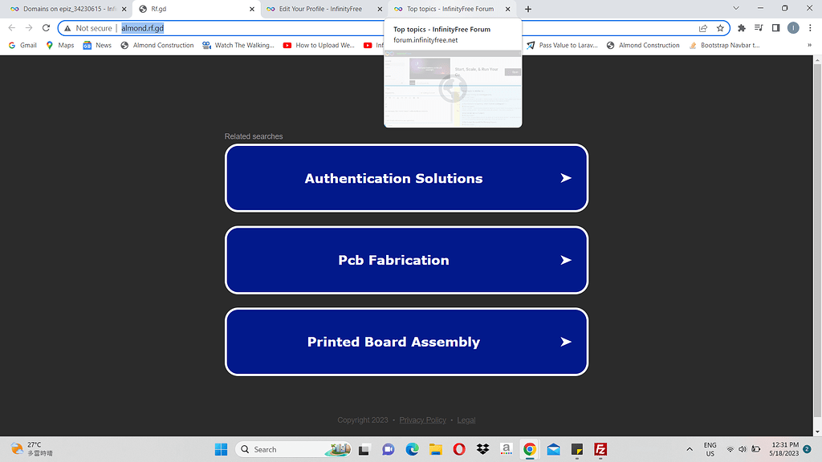Toggle the browser side panel

[775, 28]
